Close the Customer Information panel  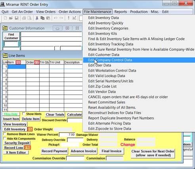(77, 28)
